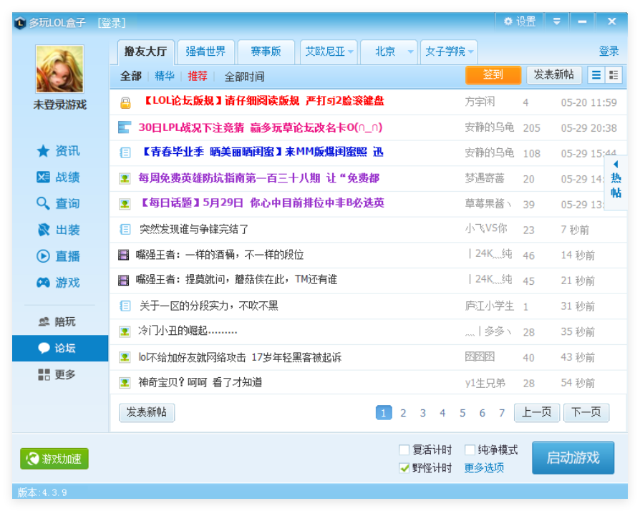
Task: Click the 登录 link at top right
Action: (609, 52)
